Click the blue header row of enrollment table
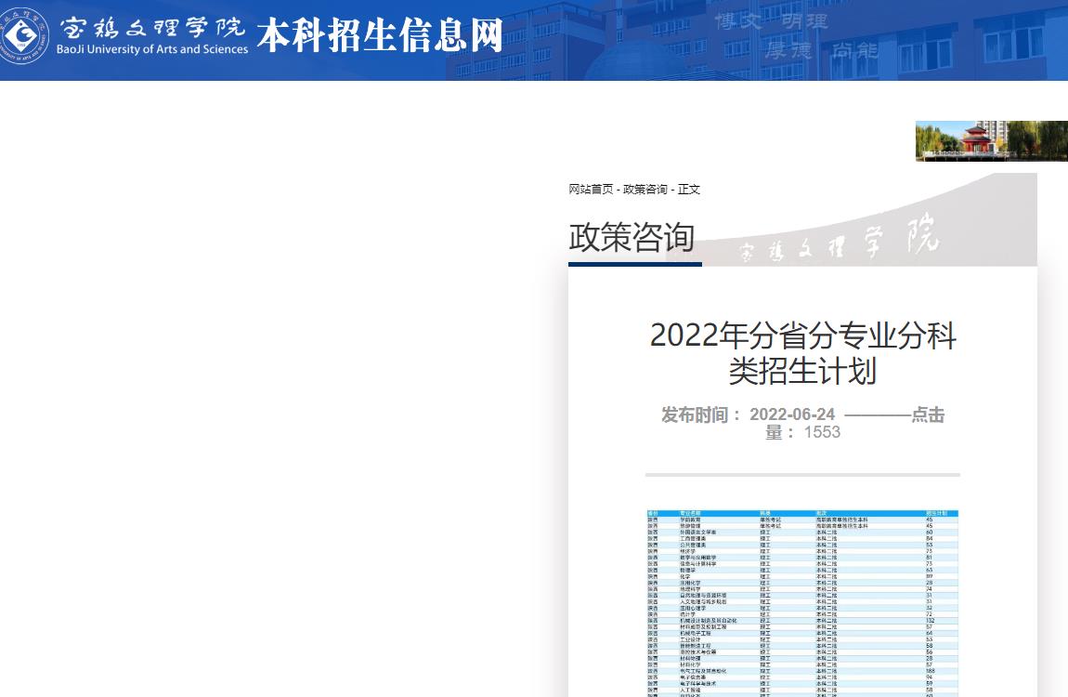1068x697 pixels. (x=802, y=513)
